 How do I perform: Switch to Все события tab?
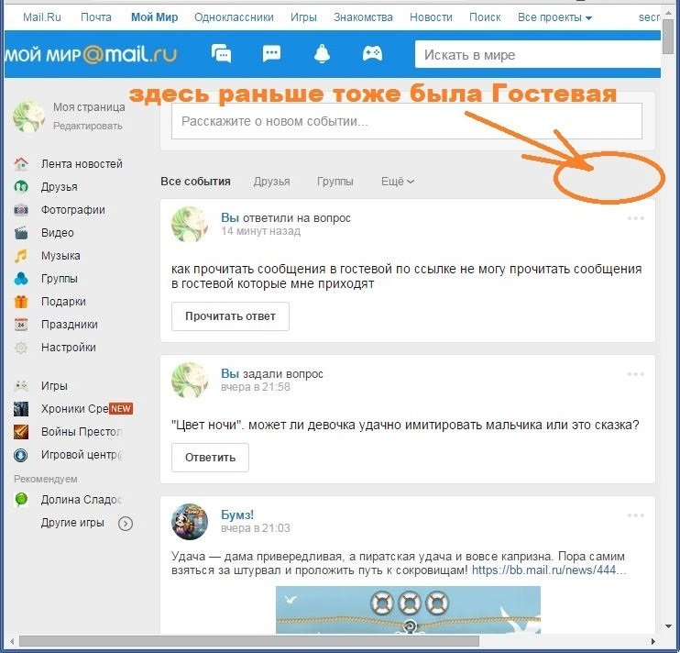[x=195, y=182]
